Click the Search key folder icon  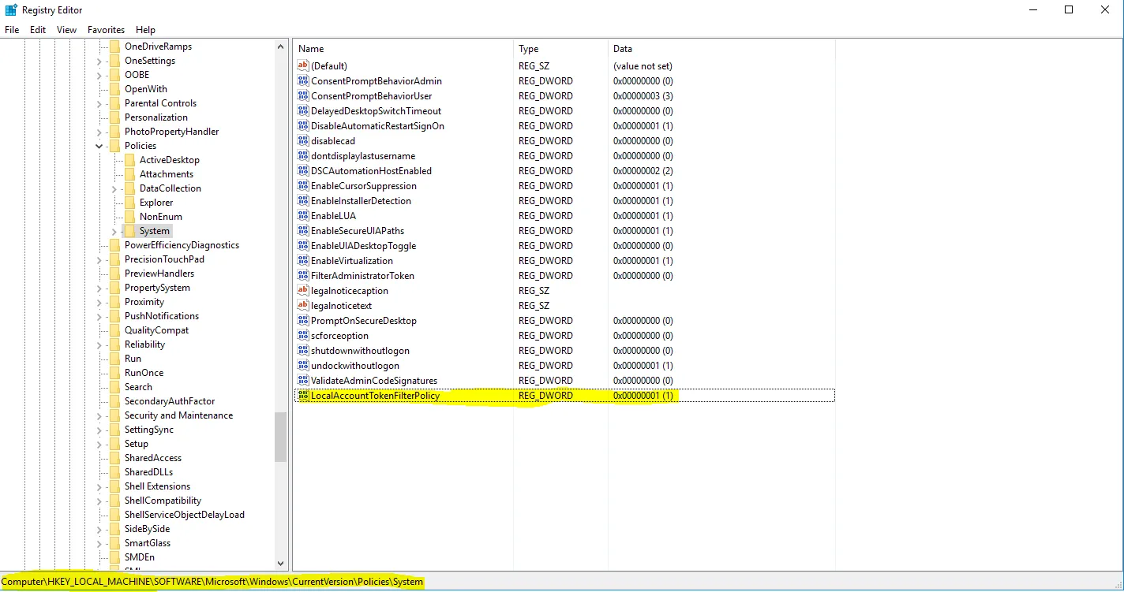114,387
